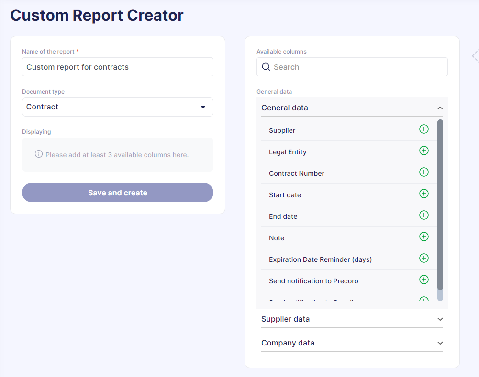Add the Supplier column
This screenshot has width=479, height=377.
tap(423, 129)
